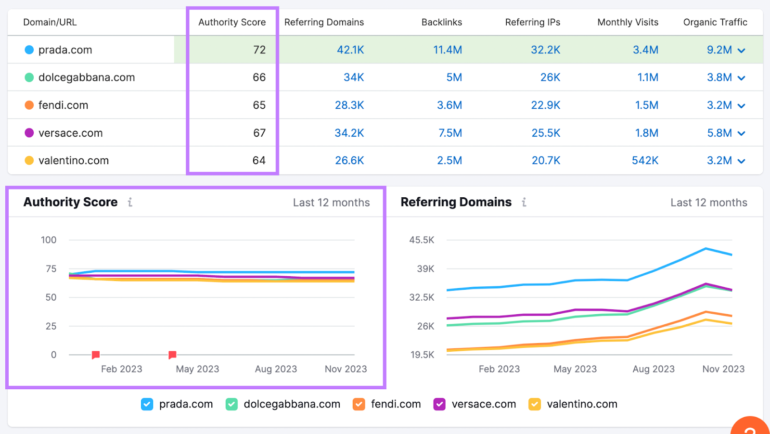770x434 pixels.
Task: Expand versace.com Organic Traffic dropdown
Action: point(742,133)
